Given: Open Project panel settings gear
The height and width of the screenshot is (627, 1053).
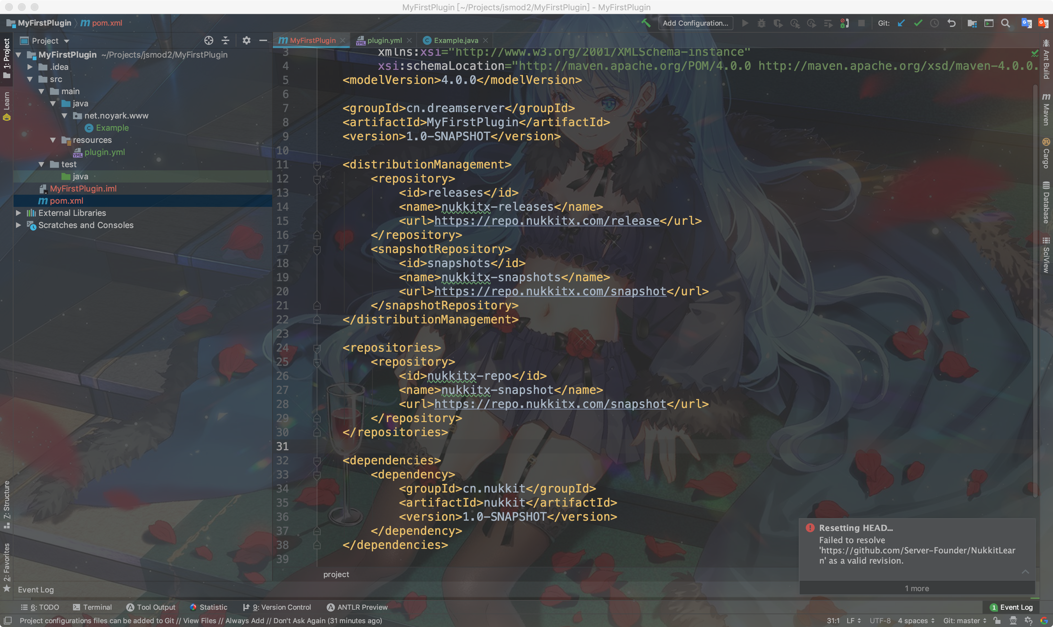Looking at the screenshot, I should coord(246,41).
